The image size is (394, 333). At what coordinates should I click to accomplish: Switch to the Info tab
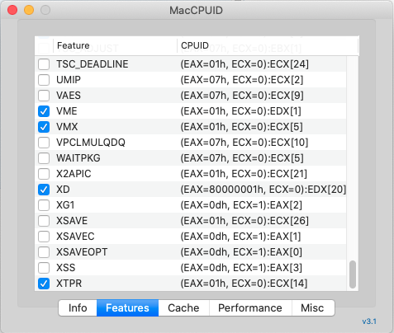(78, 308)
